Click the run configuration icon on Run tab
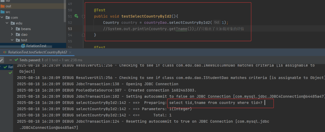Screen dimensions: 325x132 click(x=5, y=52)
